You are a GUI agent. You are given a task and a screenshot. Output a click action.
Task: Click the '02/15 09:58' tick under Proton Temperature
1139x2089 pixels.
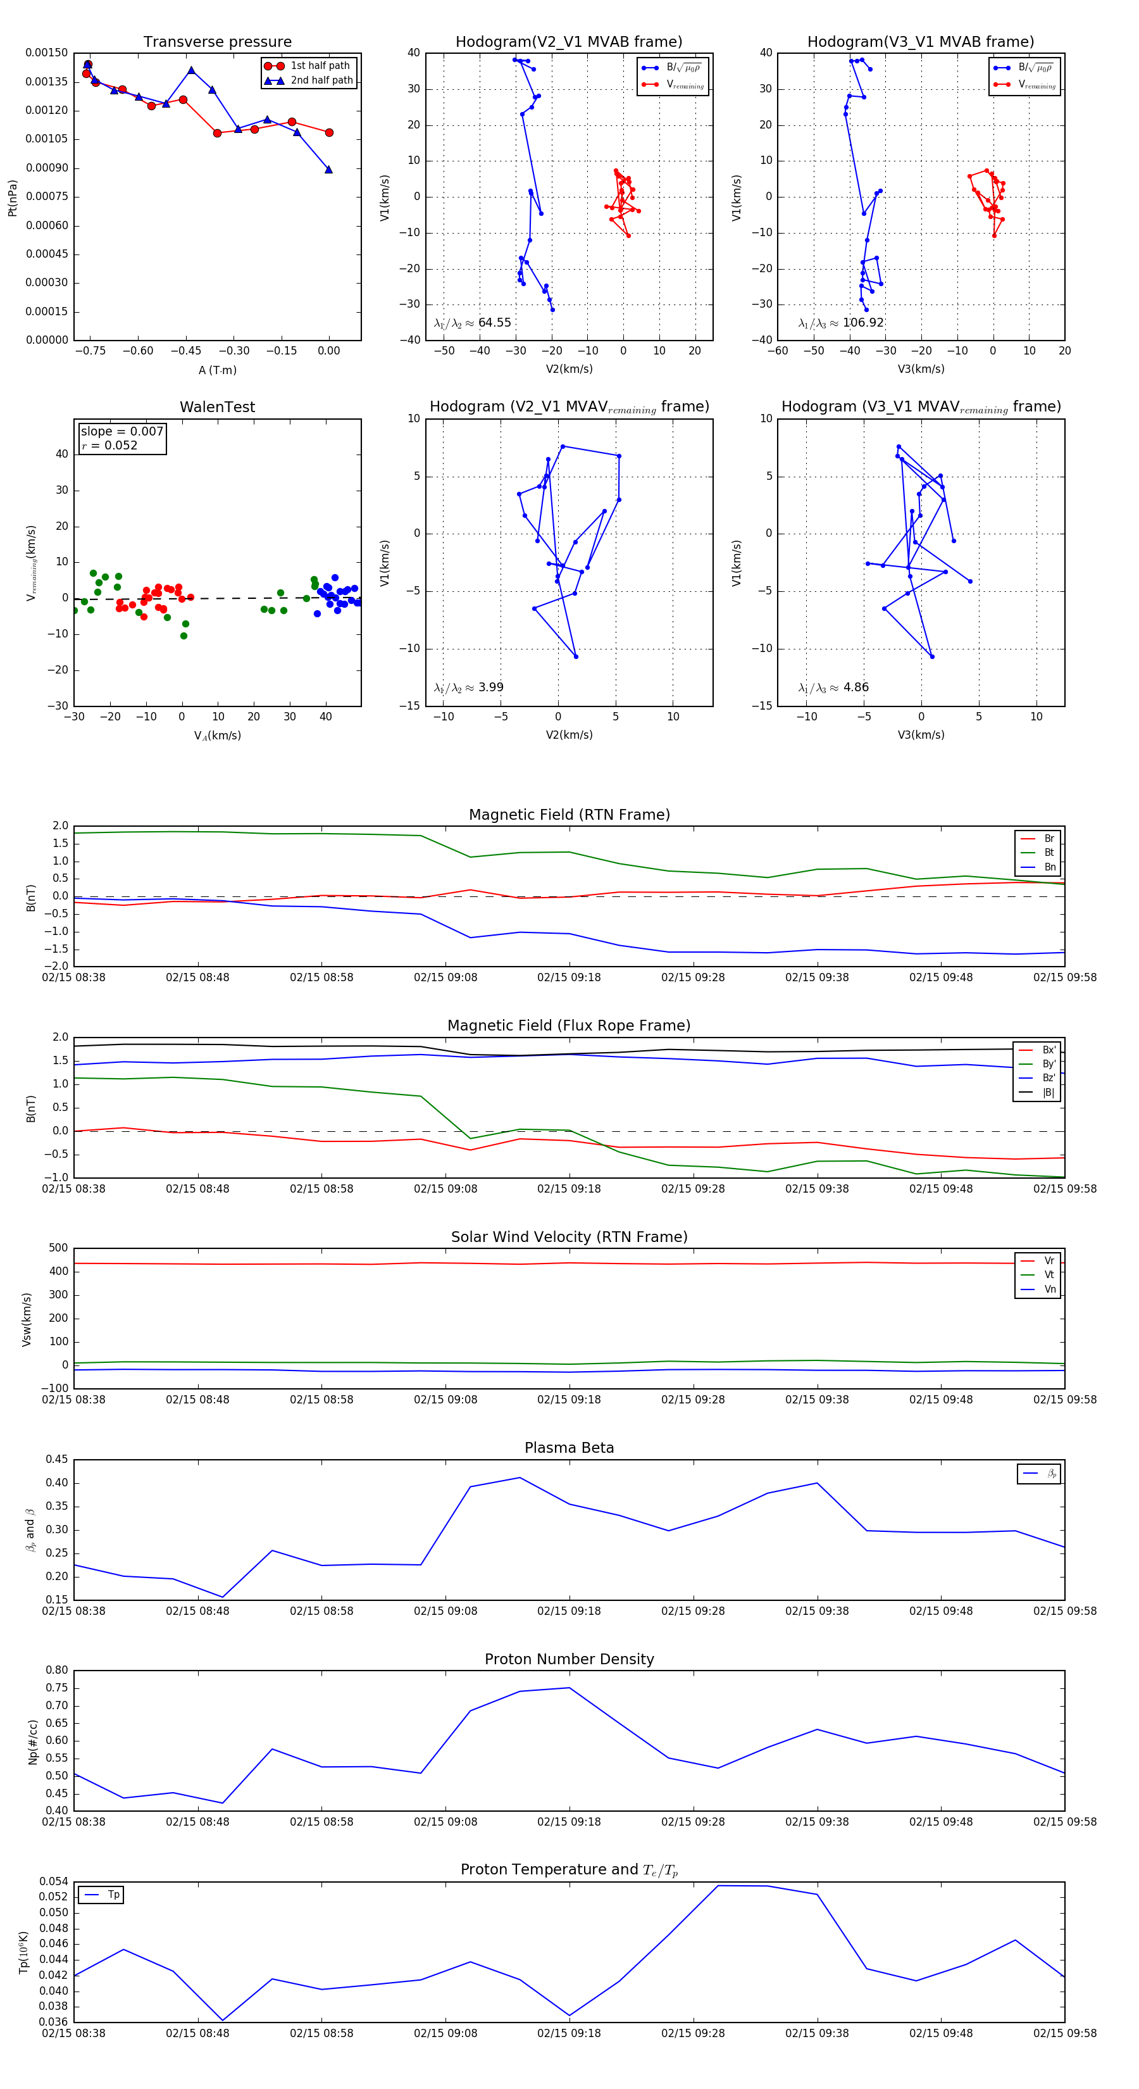point(1064,2034)
